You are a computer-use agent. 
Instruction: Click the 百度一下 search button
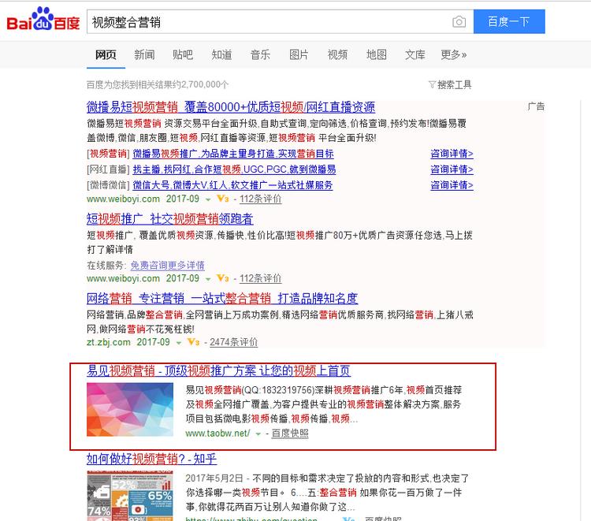509,21
